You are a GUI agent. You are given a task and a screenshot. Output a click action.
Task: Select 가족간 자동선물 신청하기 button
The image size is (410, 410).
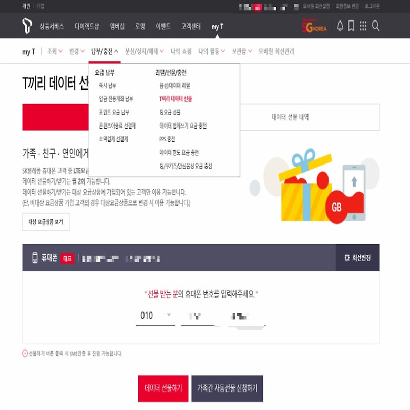coord(227,388)
